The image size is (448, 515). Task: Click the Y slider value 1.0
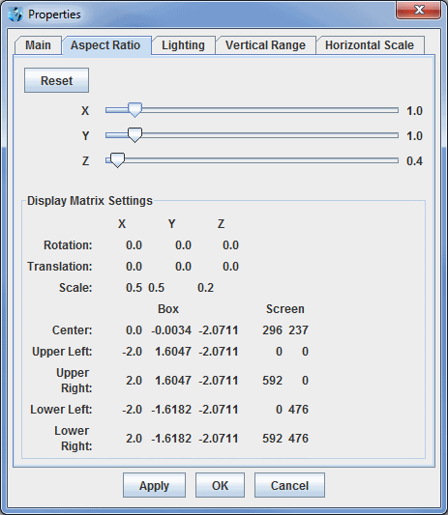coord(414,135)
